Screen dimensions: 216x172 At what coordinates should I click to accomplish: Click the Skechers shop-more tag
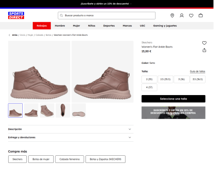pos(17,159)
